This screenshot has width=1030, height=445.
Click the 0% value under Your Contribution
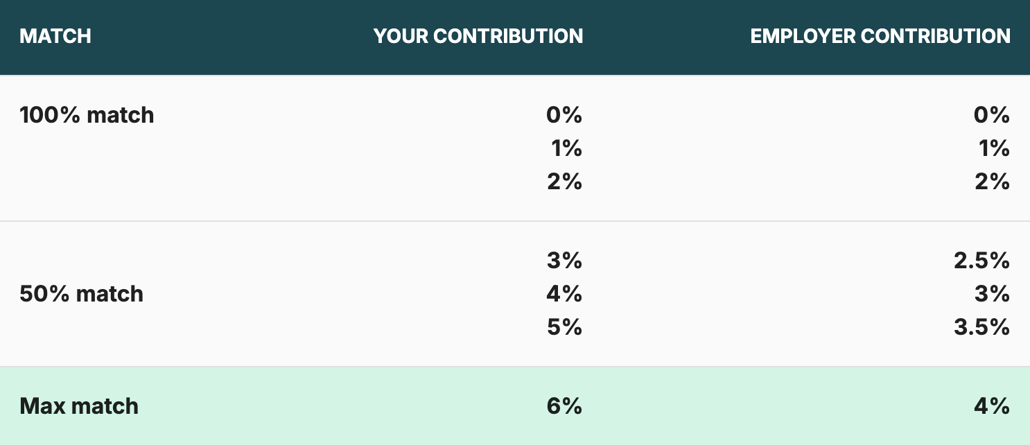click(x=564, y=115)
